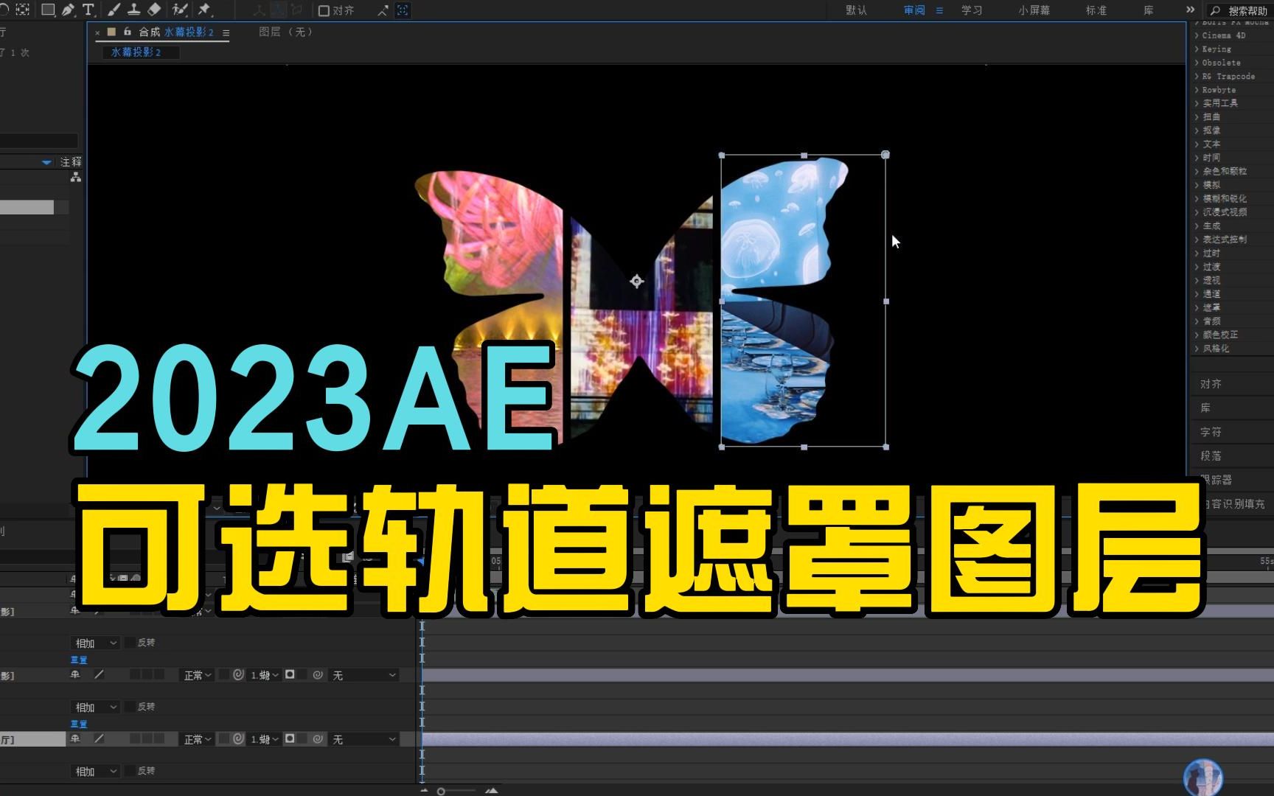Select the Roto Brush tool
The image size is (1274, 796).
pyautogui.click(x=179, y=10)
